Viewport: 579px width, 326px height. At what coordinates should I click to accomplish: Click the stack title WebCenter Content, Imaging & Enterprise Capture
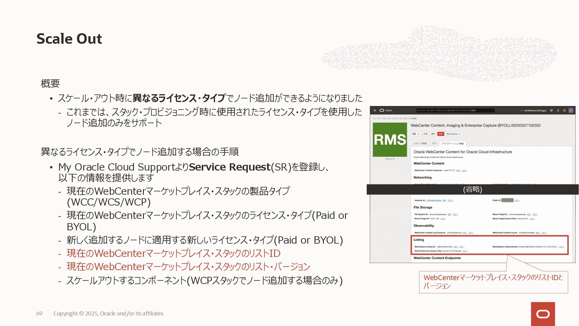(476, 125)
